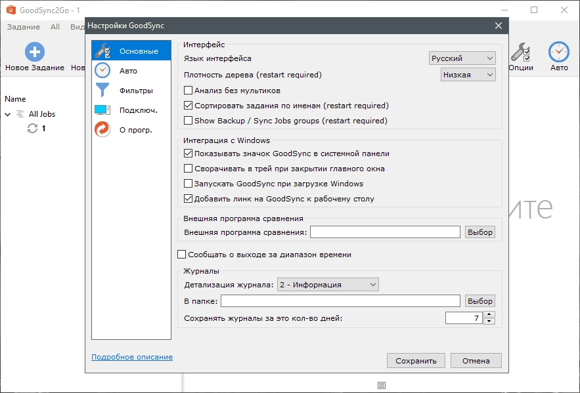Click the Сохранить button

(x=416, y=360)
